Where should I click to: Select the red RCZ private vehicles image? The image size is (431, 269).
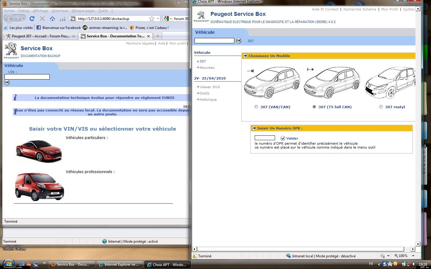tap(39, 151)
